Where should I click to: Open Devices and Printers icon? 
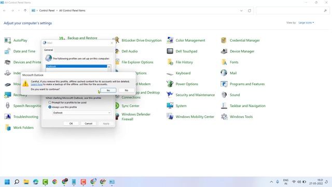[8, 62]
